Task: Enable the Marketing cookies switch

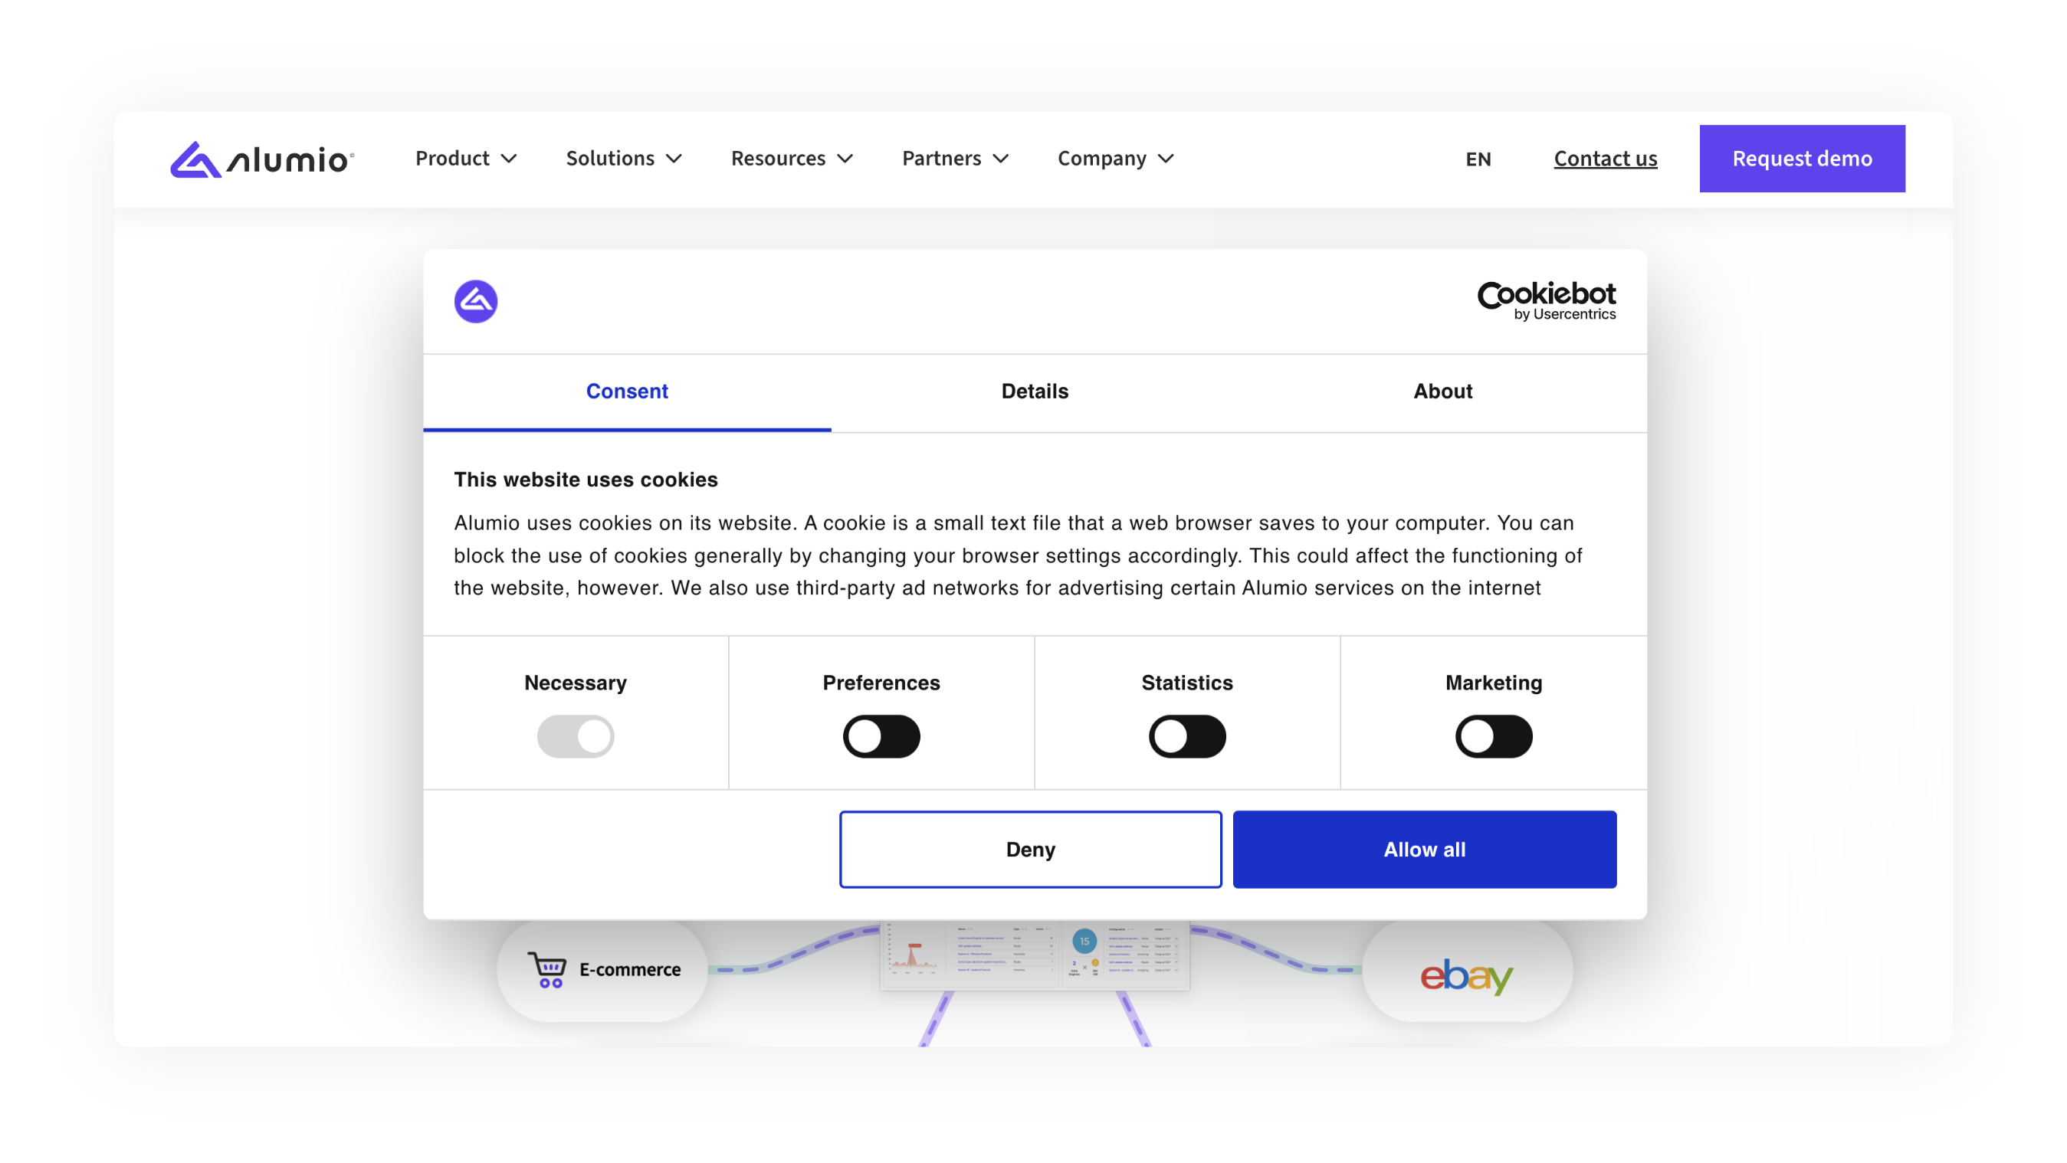Action: (1493, 736)
